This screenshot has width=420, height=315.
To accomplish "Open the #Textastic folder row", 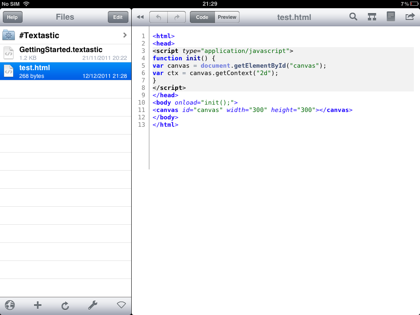I will point(66,35).
